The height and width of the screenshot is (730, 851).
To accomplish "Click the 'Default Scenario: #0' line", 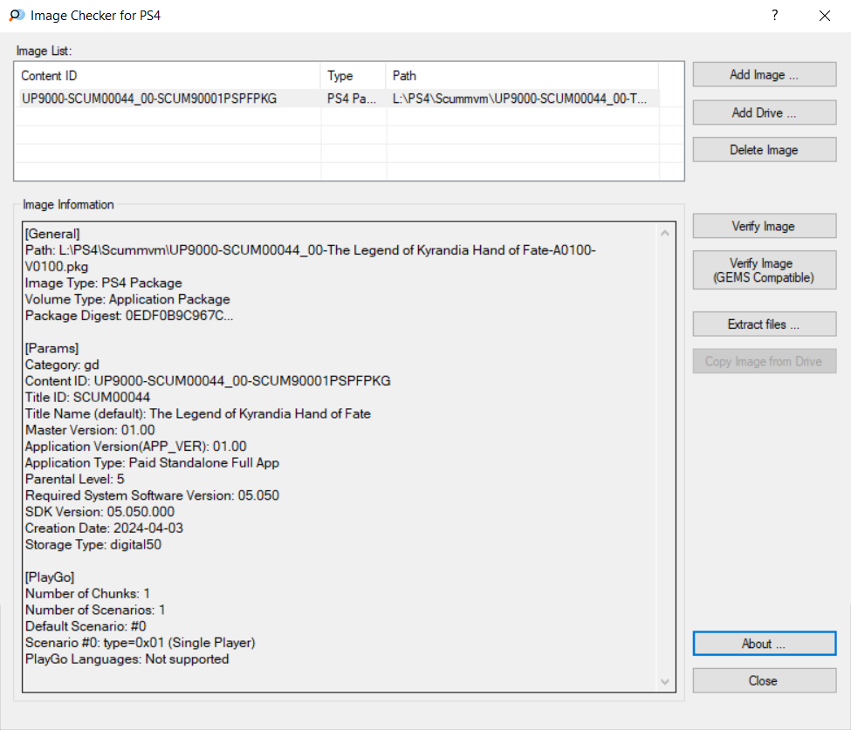I will (x=86, y=626).
